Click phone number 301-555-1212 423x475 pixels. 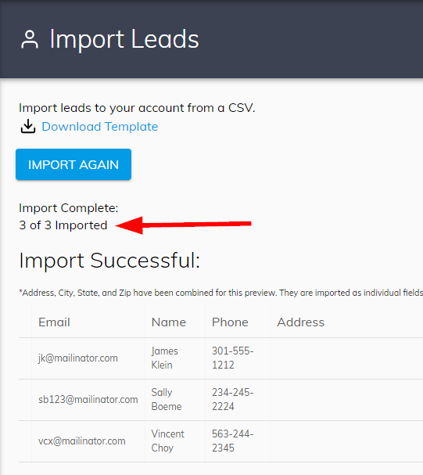pyautogui.click(x=233, y=358)
